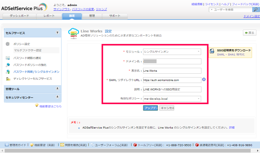Click the アップデート button
Viewport: 260px width, 153px height.
tap(150, 108)
